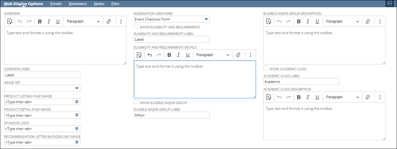The height and width of the screenshot is (149, 397).
Task: Click Undo in Eligibility and Requirements Details editor
Action: click(x=150, y=55)
